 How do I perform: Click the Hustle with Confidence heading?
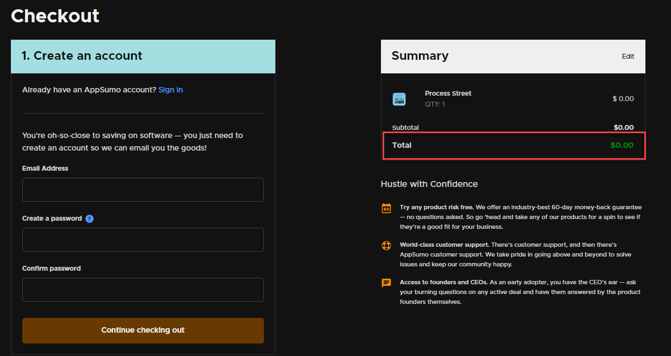(429, 184)
